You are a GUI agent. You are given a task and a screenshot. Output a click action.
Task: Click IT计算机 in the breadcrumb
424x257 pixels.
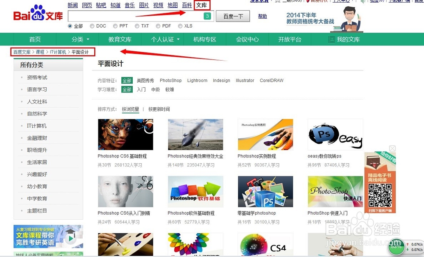[58, 52]
